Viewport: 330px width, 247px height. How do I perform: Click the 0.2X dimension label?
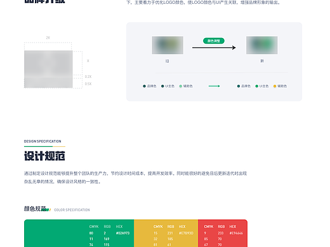tap(88, 77)
